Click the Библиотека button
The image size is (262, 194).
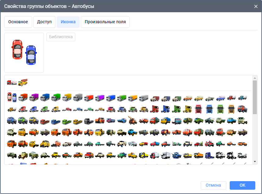click(x=61, y=37)
